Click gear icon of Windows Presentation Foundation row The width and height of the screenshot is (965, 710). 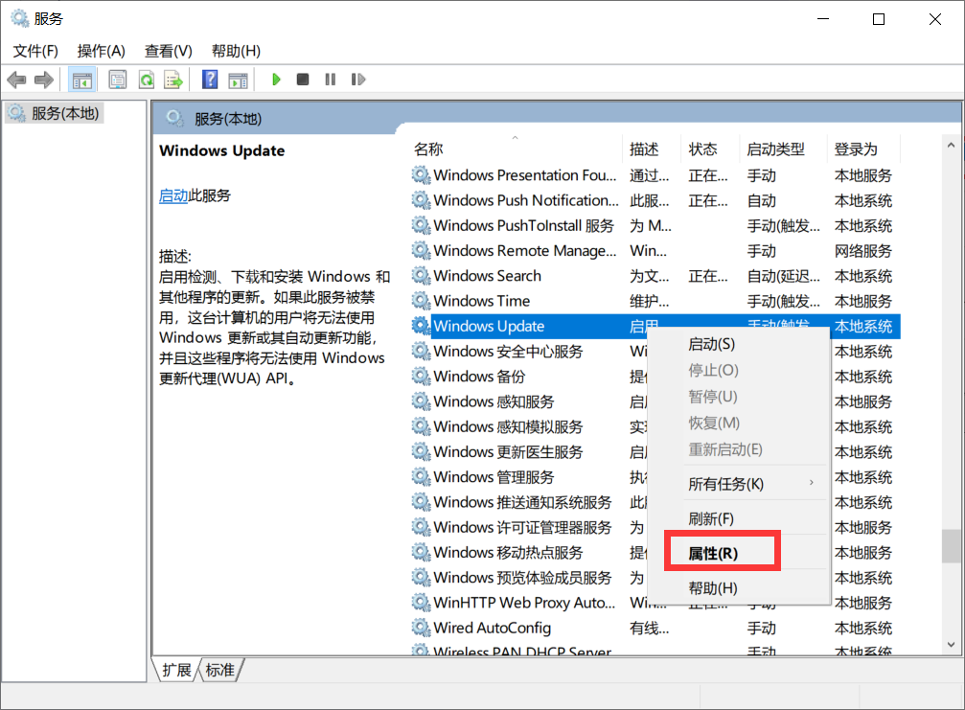(421, 175)
